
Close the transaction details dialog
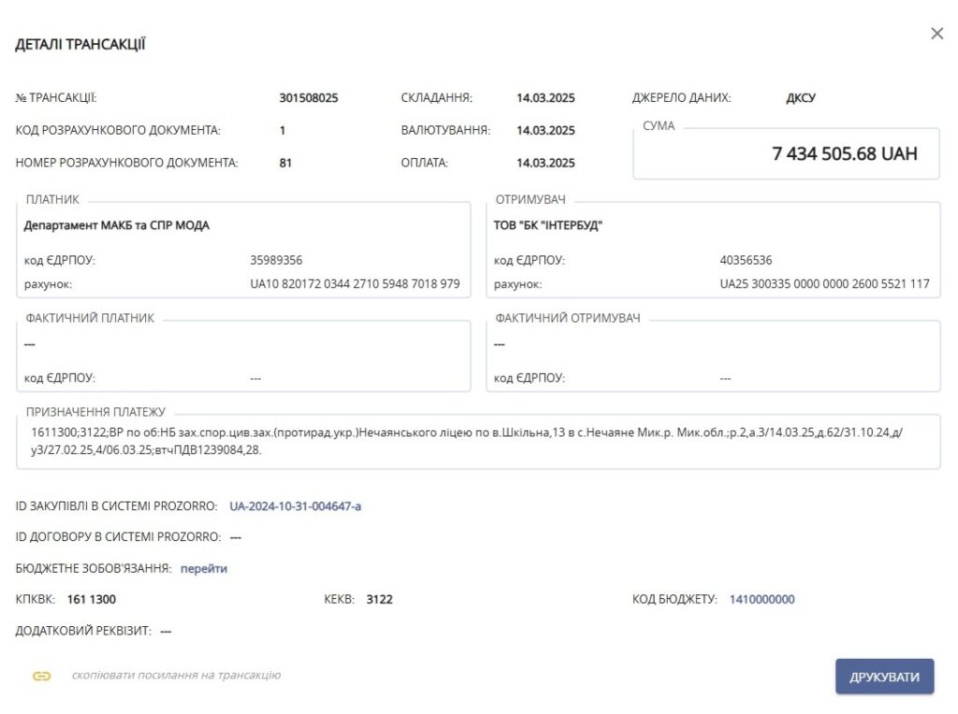pos(936,34)
